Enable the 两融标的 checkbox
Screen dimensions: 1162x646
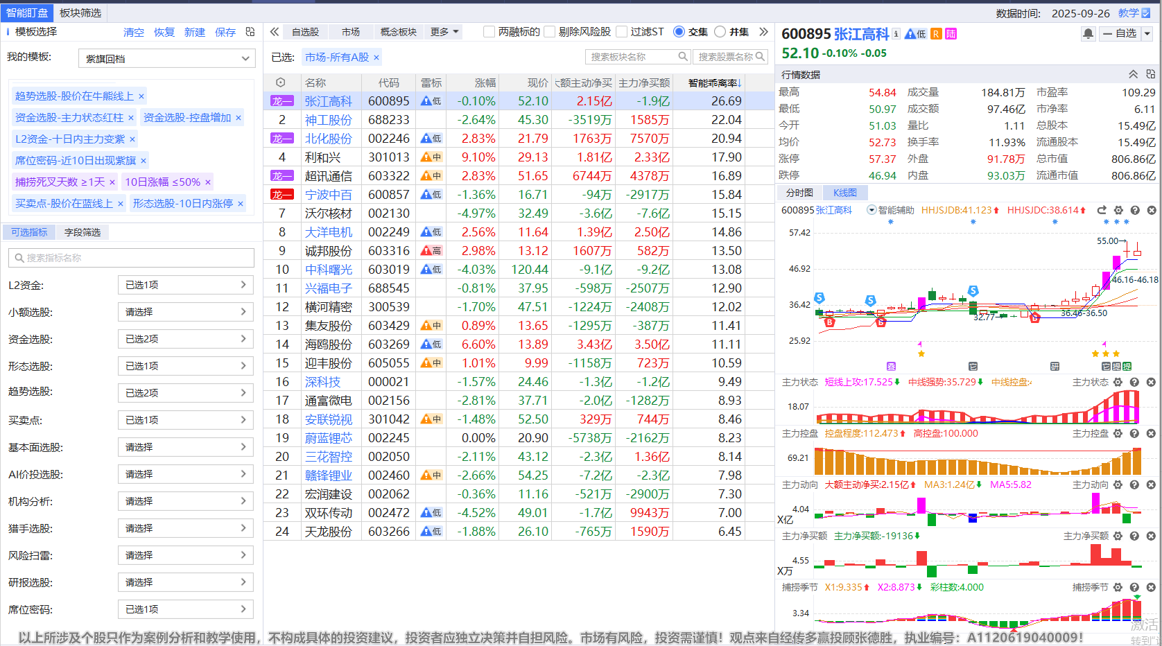pyautogui.click(x=489, y=32)
